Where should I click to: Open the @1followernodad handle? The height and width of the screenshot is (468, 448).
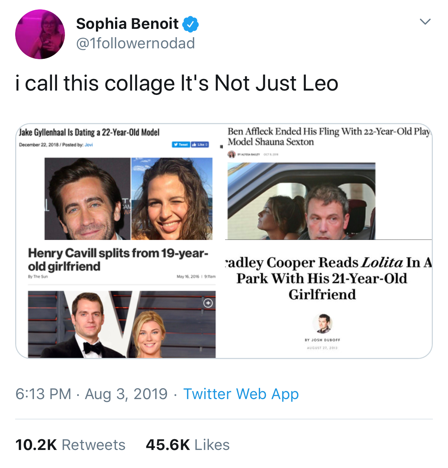coord(135,43)
